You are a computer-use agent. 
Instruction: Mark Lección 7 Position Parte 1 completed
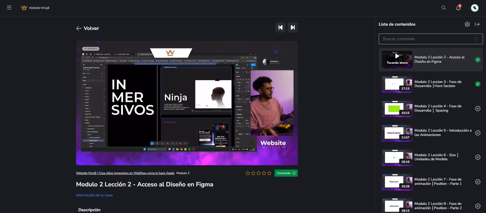(478, 182)
